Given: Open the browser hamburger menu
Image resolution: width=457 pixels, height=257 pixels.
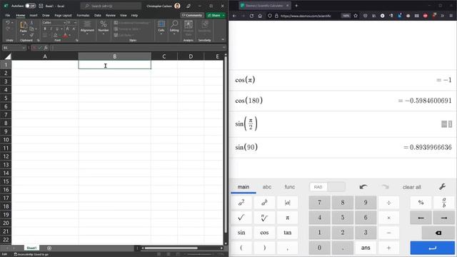Looking at the screenshot, I should pyautogui.click(x=451, y=16).
